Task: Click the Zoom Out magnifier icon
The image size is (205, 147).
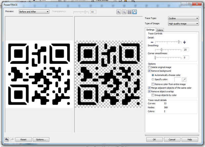Action: (124, 12)
